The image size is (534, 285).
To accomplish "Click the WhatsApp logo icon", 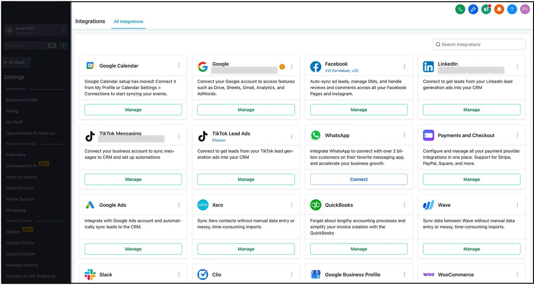I will pos(316,135).
